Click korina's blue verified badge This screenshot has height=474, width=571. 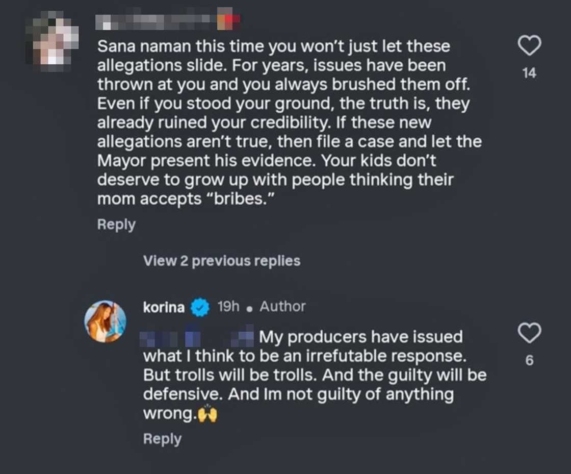200,308
